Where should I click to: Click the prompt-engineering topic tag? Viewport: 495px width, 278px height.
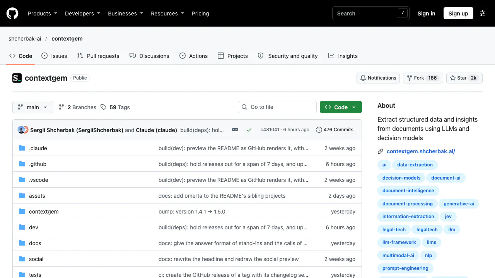point(405,268)
